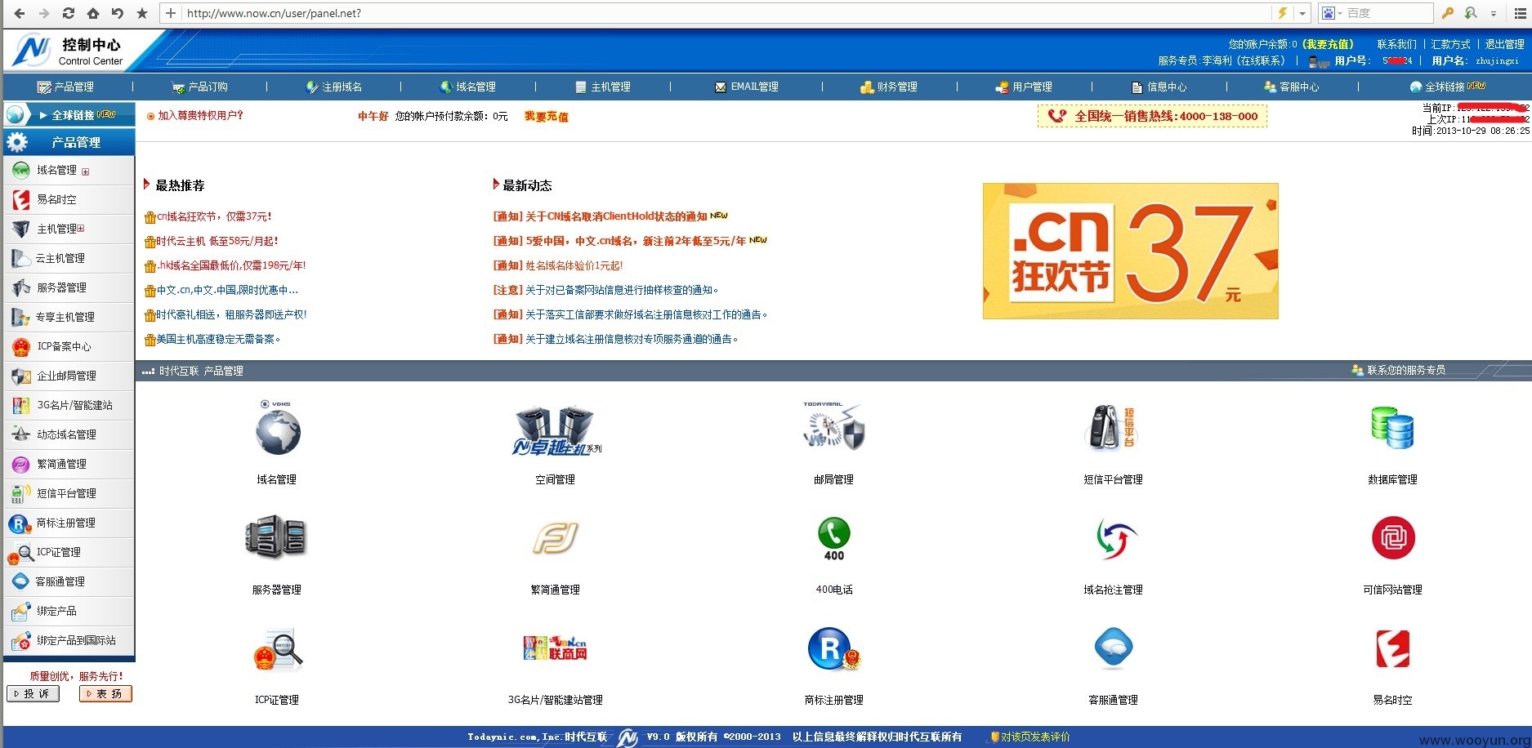Click the 表扬 button

pos(105,693)
